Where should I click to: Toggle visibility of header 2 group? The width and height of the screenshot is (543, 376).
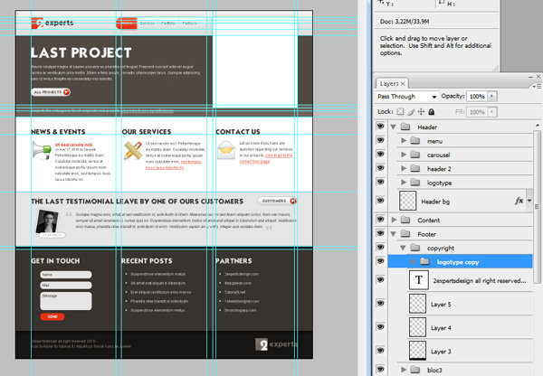[381, 168]
